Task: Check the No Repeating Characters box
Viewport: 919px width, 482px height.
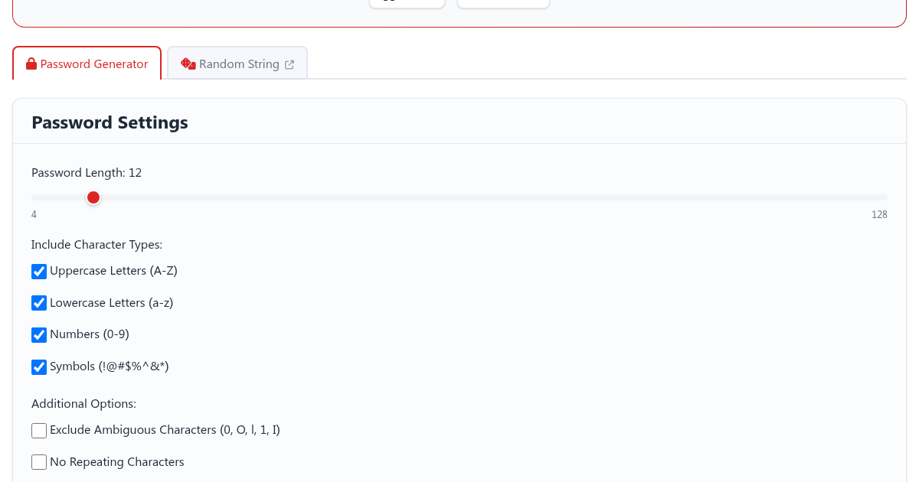Action: [39, 462]
